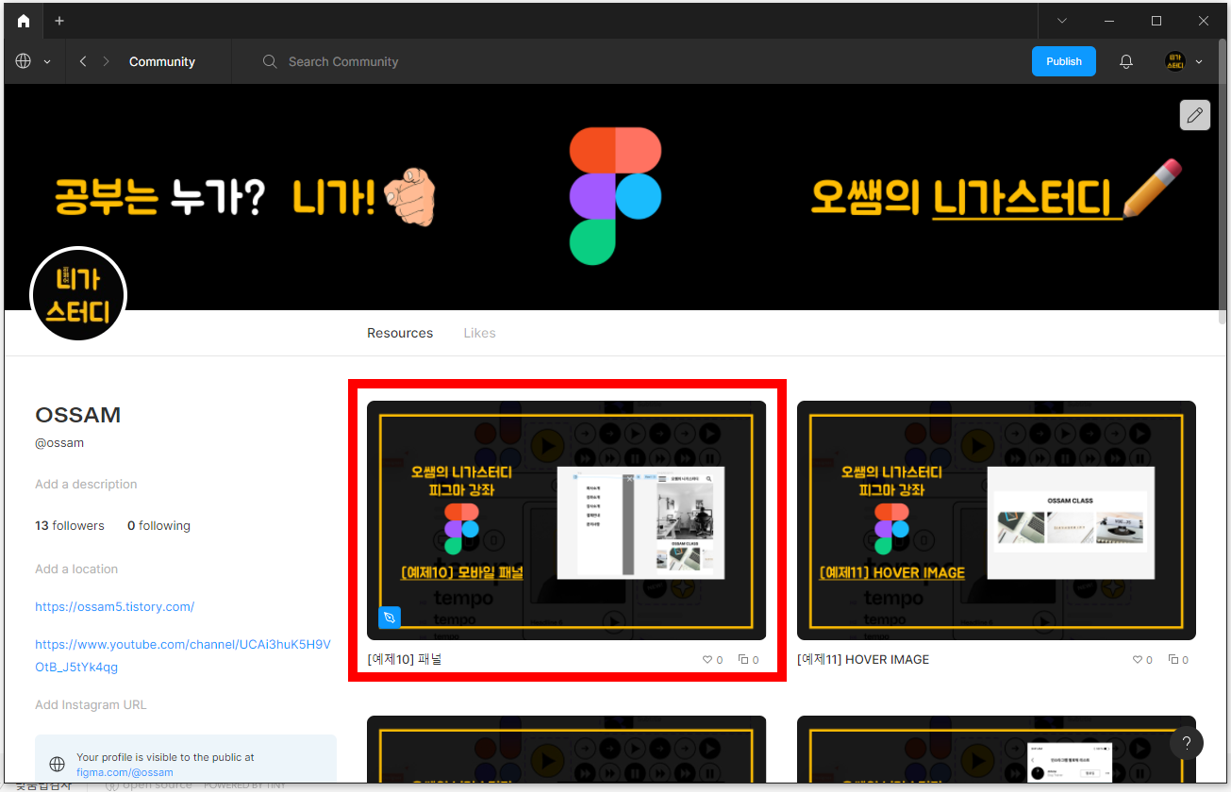
Task: Click the OSSAM profile name
Action: pyautogui.click(x=78, y=415)
